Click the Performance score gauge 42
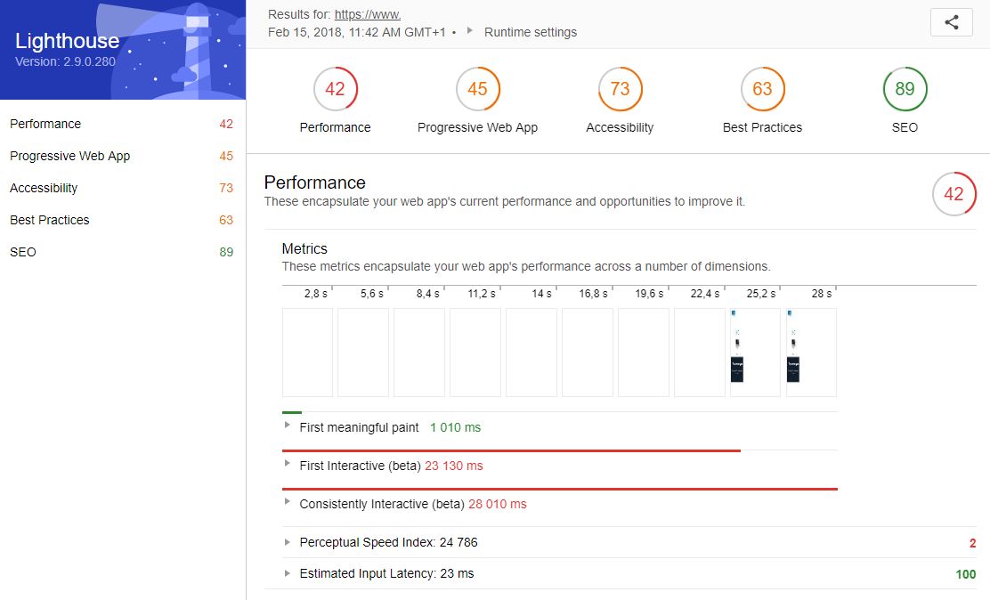The width and height of the screenshot is (990, 600). pos(335,89)
